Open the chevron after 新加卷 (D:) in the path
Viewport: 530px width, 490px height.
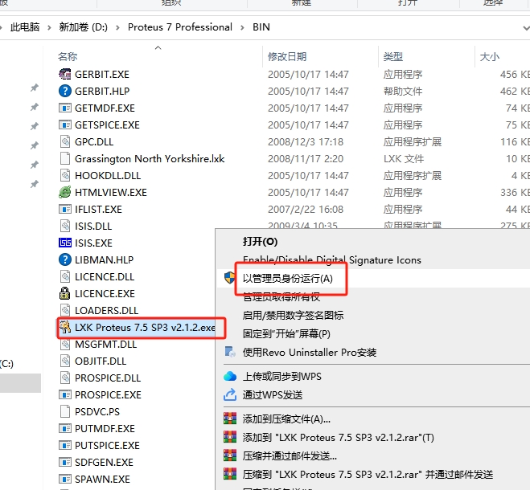117,27
